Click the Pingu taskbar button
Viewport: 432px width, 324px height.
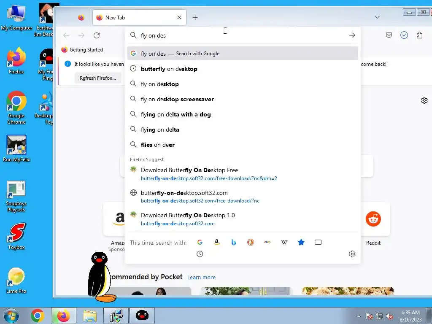142,316
